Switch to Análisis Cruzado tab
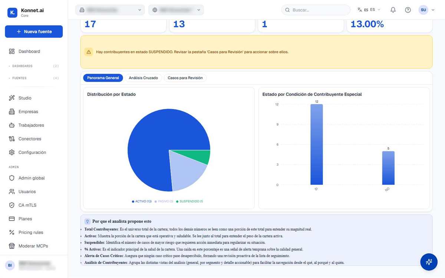Image resolution: width=445 pixels, height=278 pixels. (x=143, y=78)
